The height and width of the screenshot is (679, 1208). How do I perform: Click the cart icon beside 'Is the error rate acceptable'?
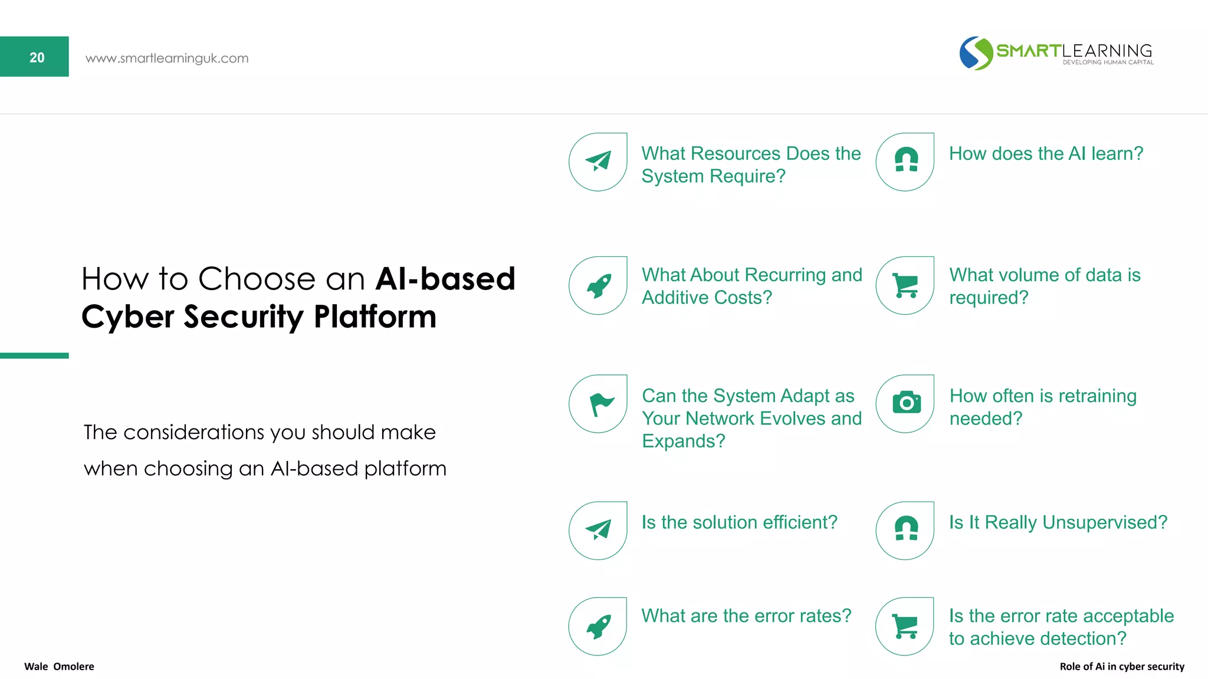[905, 627]
